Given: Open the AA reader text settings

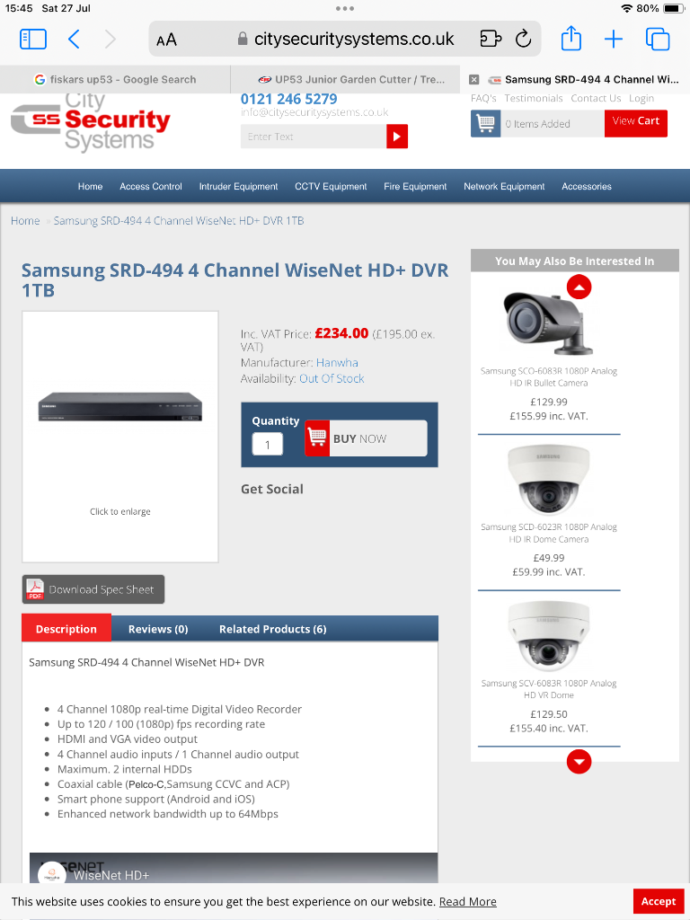Looking at the screenshot, I should 166,40.
